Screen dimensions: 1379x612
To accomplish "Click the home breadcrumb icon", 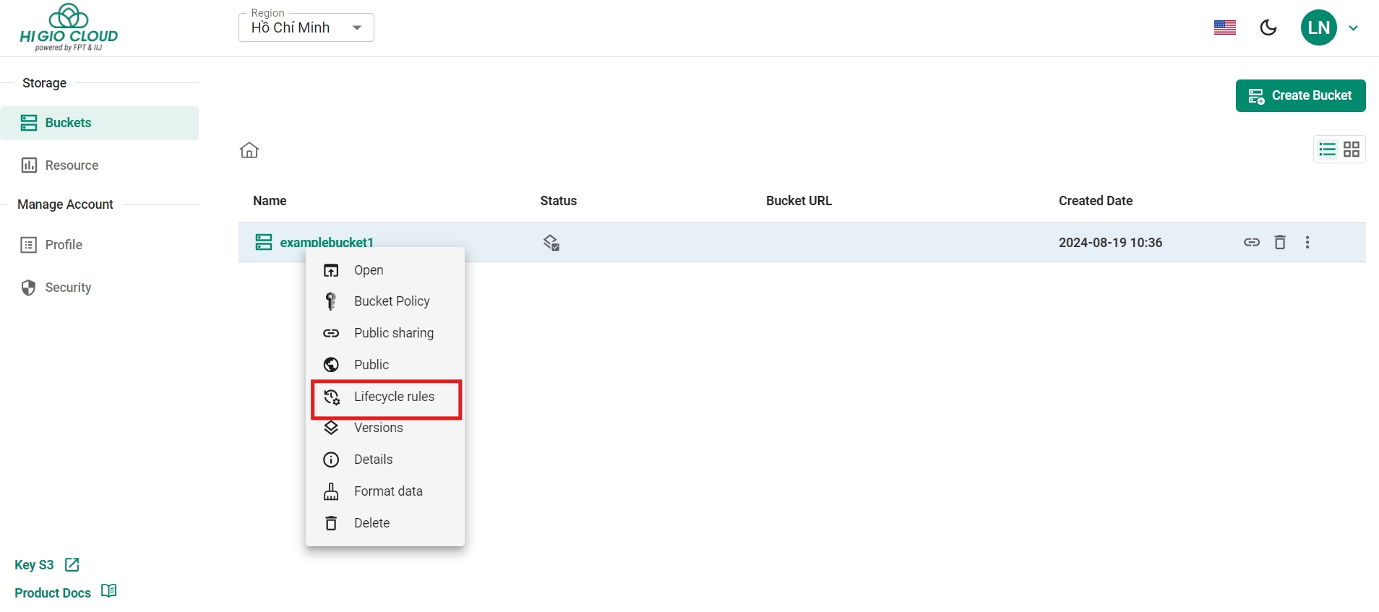I will (249, 150).
